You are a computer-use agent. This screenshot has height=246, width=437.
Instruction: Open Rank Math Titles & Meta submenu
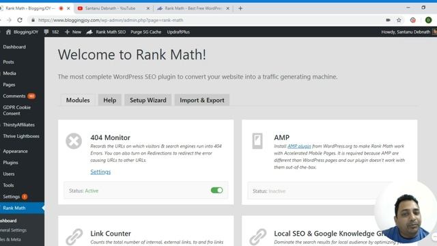point(11,239)
